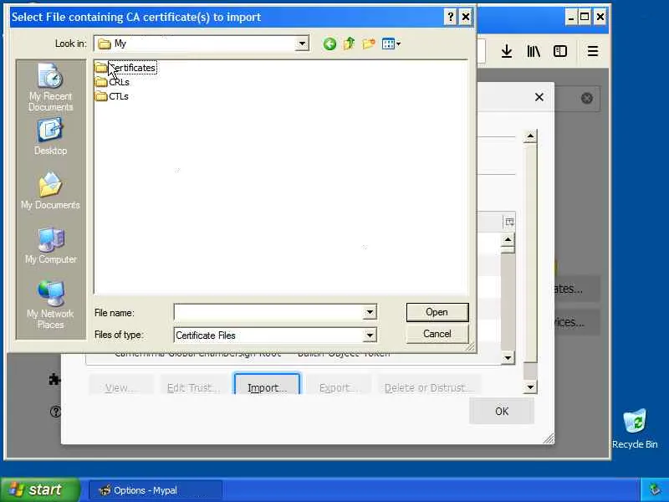Go up one folder level
This screenshot has height=502, width=669.
pos(349,44)
